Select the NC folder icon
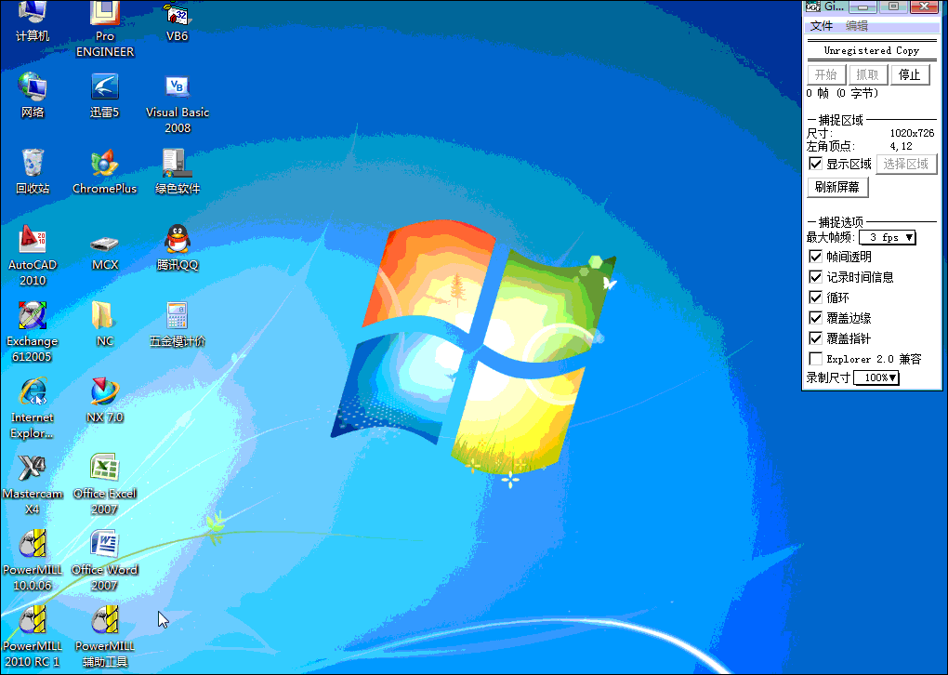Image resolution: width=948 pixels, height=675 pixels. pyautogui.click(x=105, y=324)
